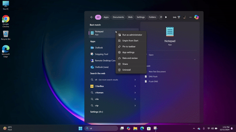
Task: Switch to the Settings filter tab
Action: (x=141, y=17)
